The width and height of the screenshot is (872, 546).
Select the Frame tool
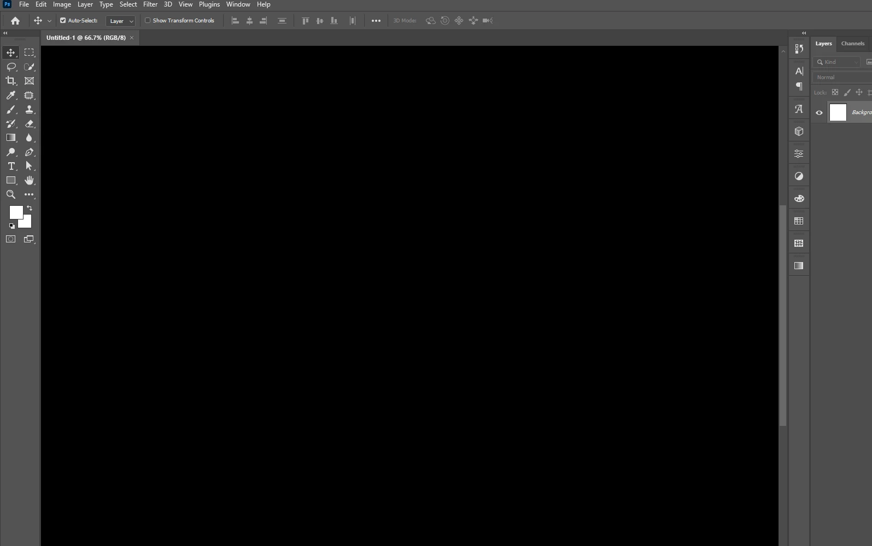point(30,81)
